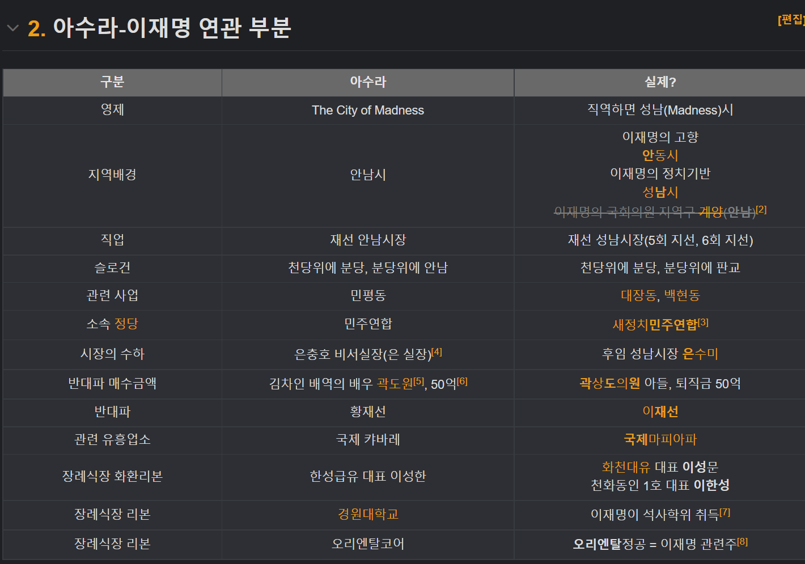Click the '천화동인 1호 대표 이한성' text
The image size is (805, 564).
(x=660, y=485)
